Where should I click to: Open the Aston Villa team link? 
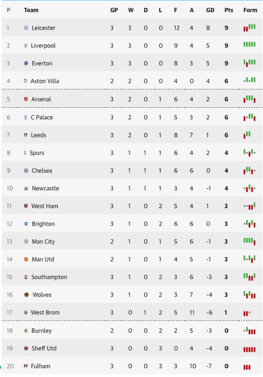click(45, 81)
